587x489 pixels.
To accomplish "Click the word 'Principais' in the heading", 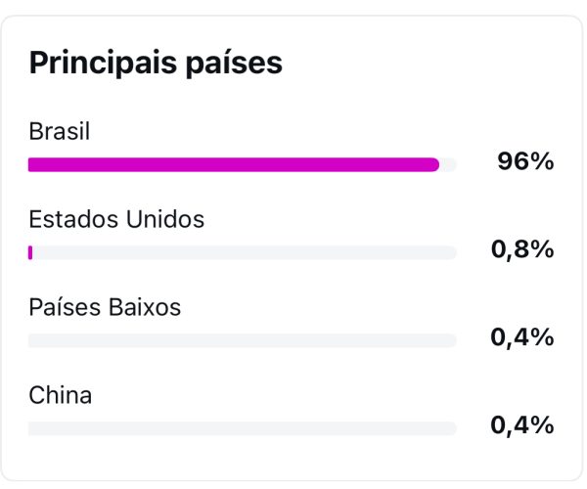I will click(x=103, y=64).
